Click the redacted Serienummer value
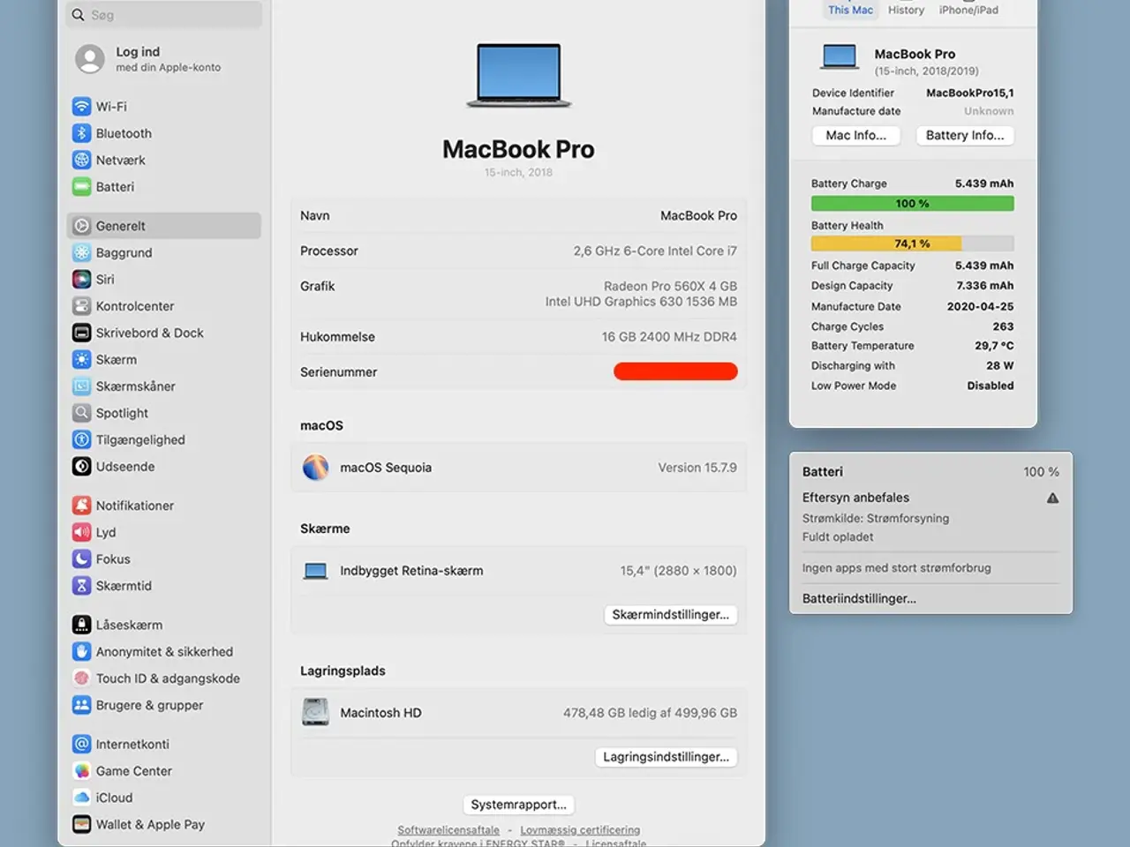This screenshot has width=1130, height=847. pyautogui.click(x=675, y=371)
